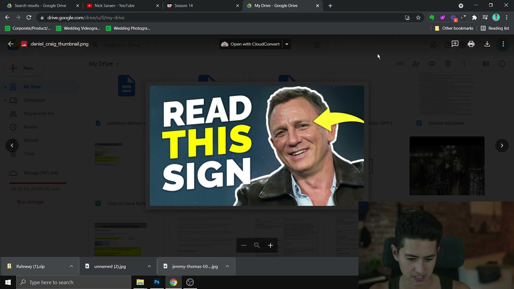This screenshot has height=289, width=514.
Task: Expand the Open with CloudConvert dropdown arrow
Action: click(x=286, y=43)
